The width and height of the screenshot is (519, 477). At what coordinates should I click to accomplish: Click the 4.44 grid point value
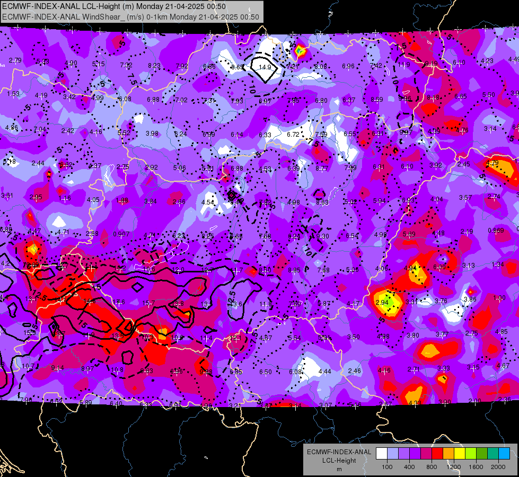324,372
